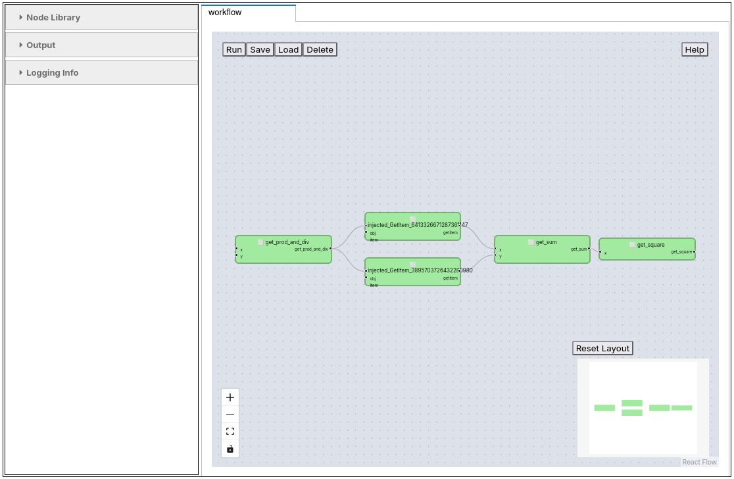
Task: Zoom in using the plus control
Action: [x=230, y=397]
